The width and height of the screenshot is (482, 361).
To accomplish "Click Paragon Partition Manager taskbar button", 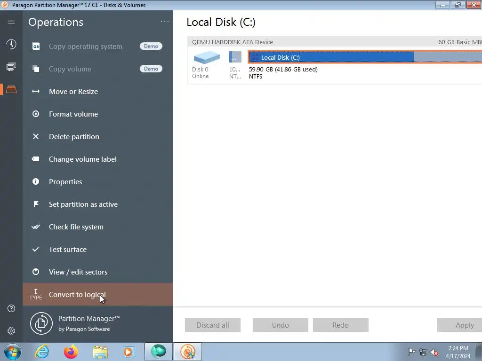I will coord(188,352).
